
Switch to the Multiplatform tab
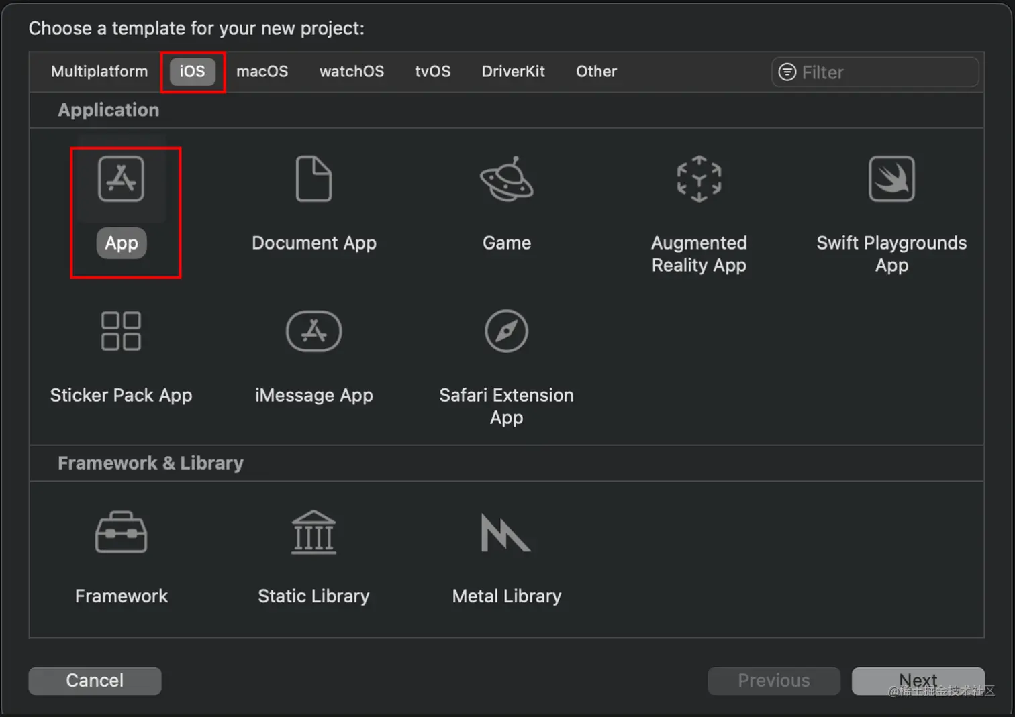pyautogui.click(x=99, y=72)
